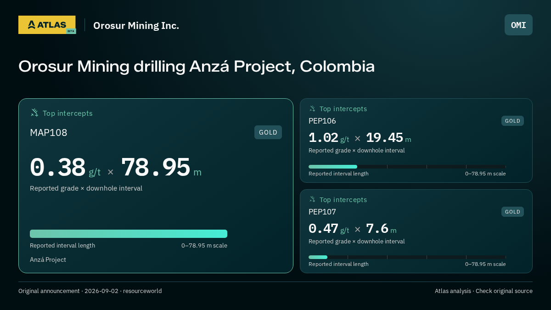Viewport: 551px width, 310px height.
Task: Click 'Reported interval length' in MAP108 card
Action: (62, 245)
